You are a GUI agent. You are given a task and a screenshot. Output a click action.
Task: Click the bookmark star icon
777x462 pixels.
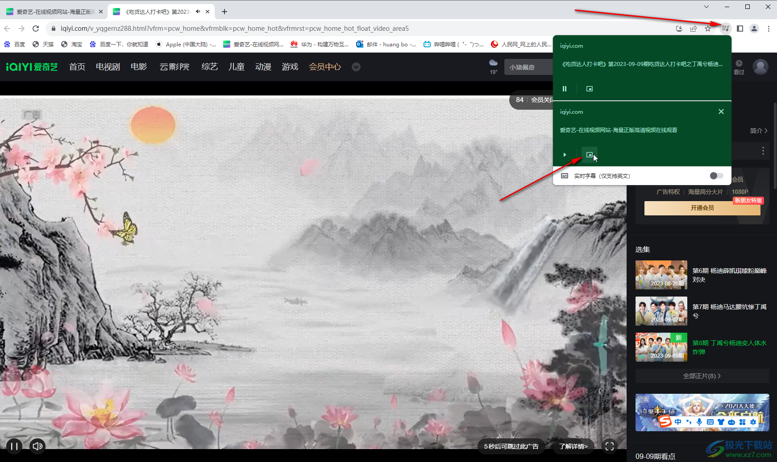tap(708, 29)
